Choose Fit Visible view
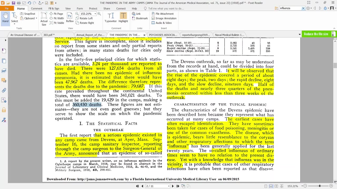 tap(57, 23)
